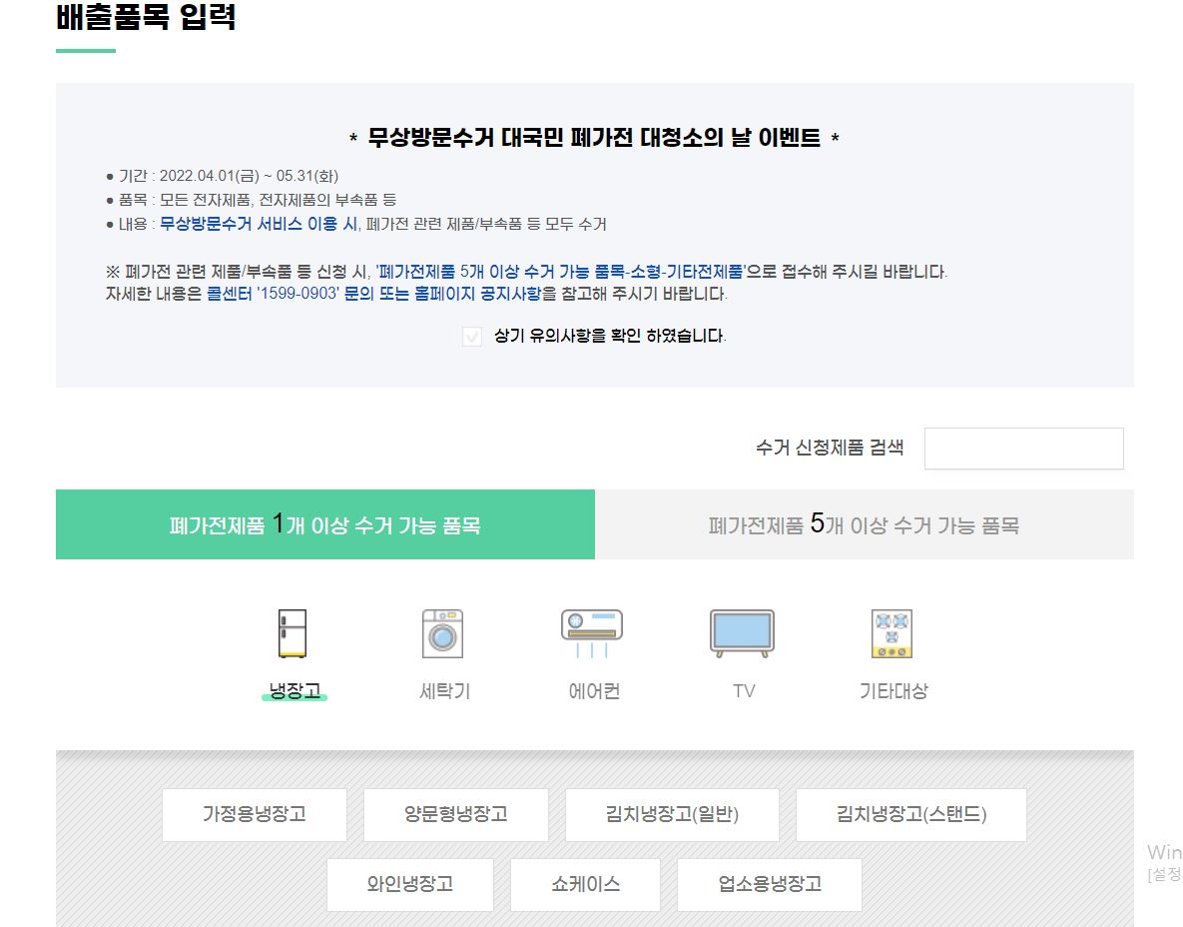Select the 가정용냉장고 button

click(x=255, y=814)
